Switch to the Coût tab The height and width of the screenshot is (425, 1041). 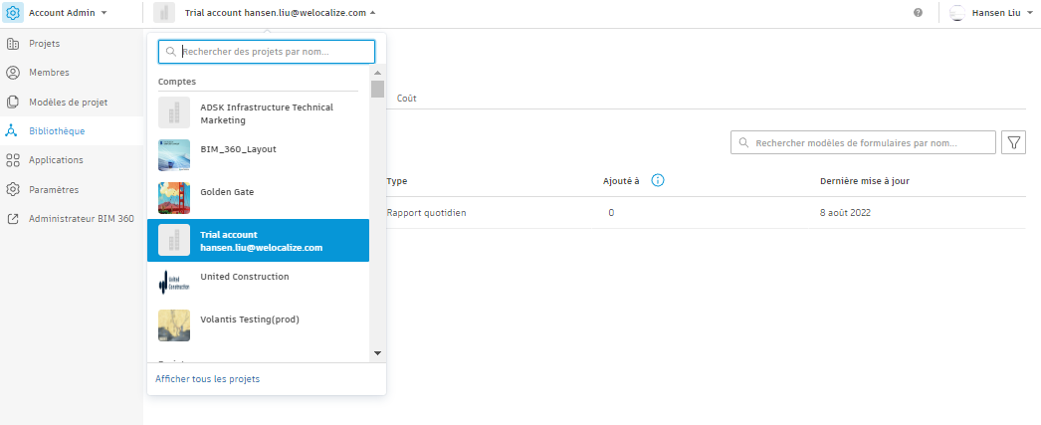[x=406, y=99]
